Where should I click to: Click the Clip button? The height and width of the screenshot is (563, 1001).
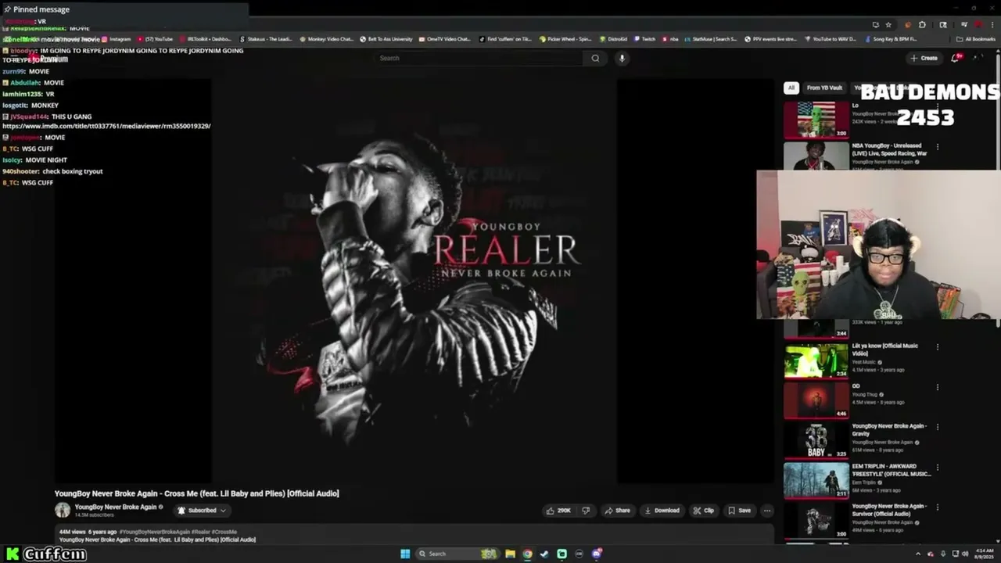point(703,511)
